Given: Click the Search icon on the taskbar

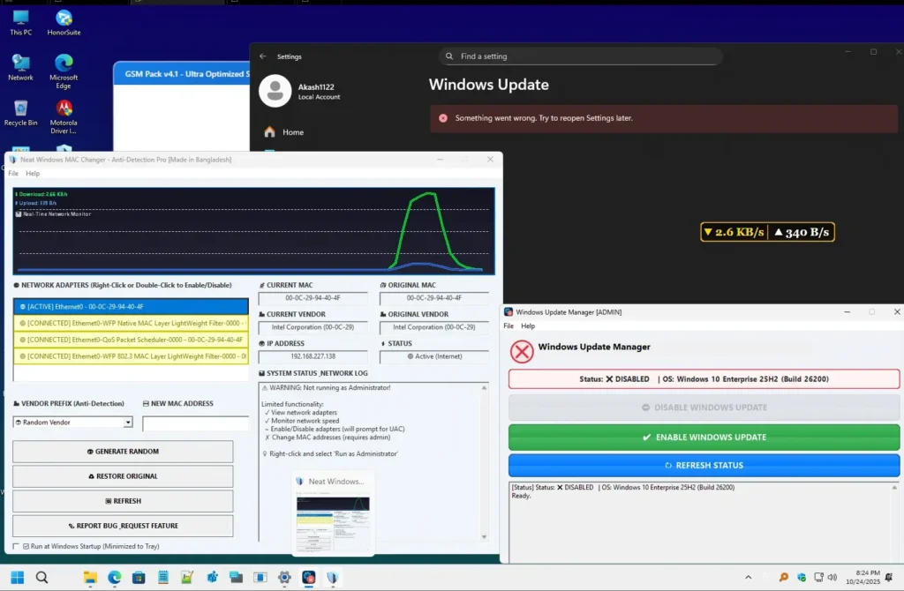Looking at the screenshot, I should [41, 578].
